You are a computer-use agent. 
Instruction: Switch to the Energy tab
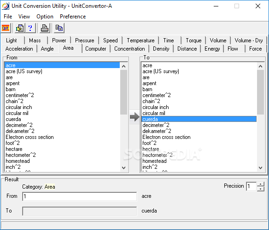point(212,49)
